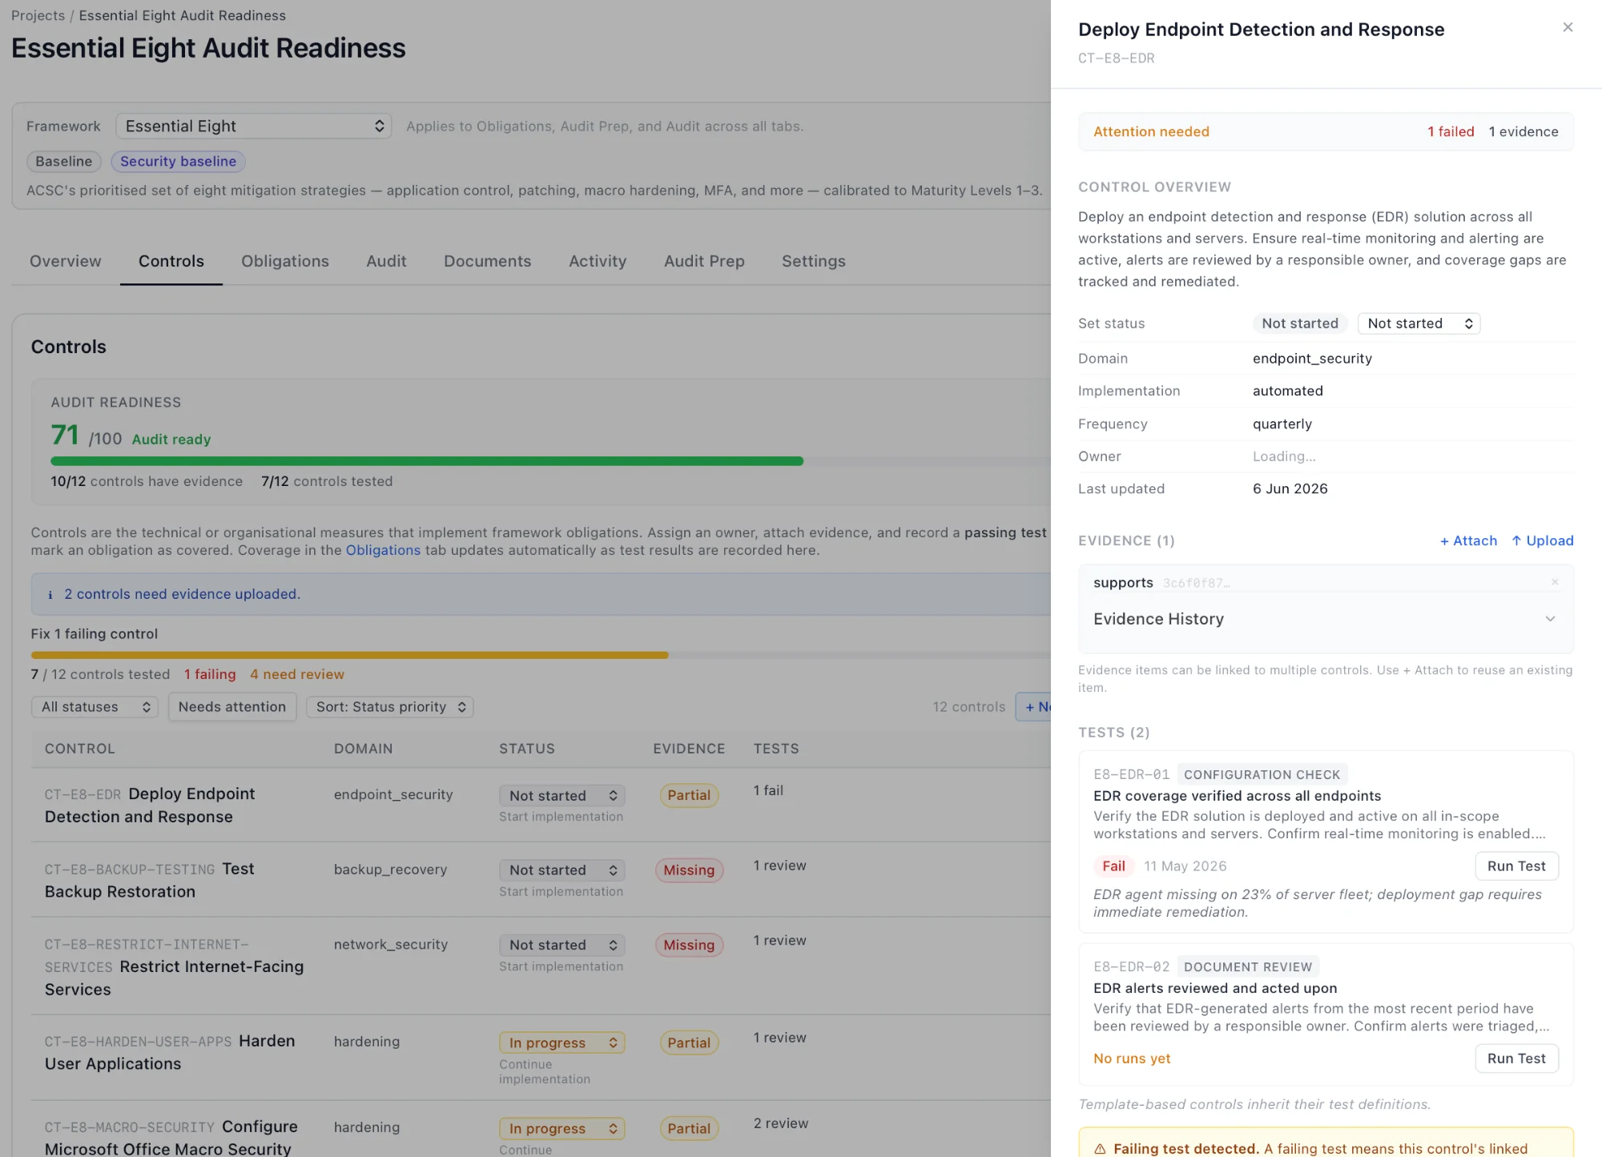Screen dimensions: 1602x1157
Task: Close the Deploy Endpoint Detection panel
Action: 1568,27
